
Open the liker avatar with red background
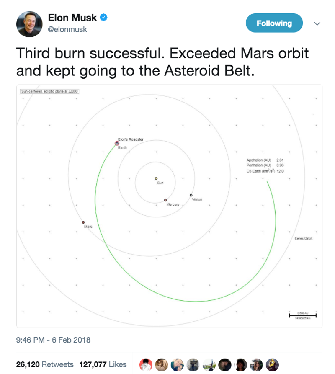pyautogui.click(x=146, y=364)
